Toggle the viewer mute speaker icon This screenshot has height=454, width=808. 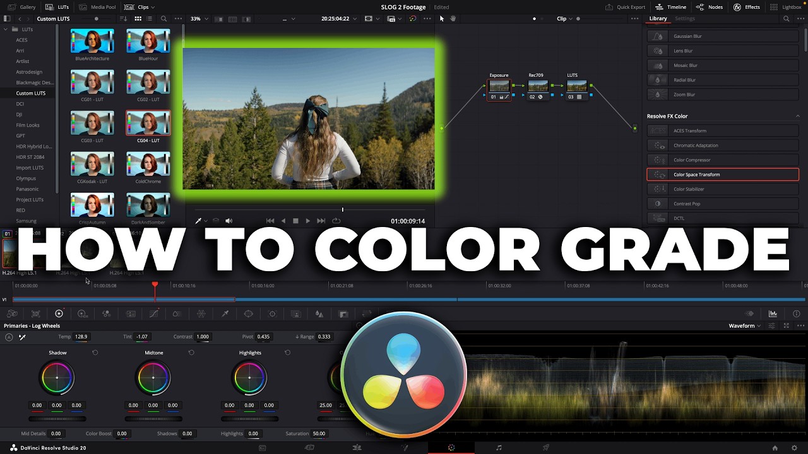(x=229, y=221)
